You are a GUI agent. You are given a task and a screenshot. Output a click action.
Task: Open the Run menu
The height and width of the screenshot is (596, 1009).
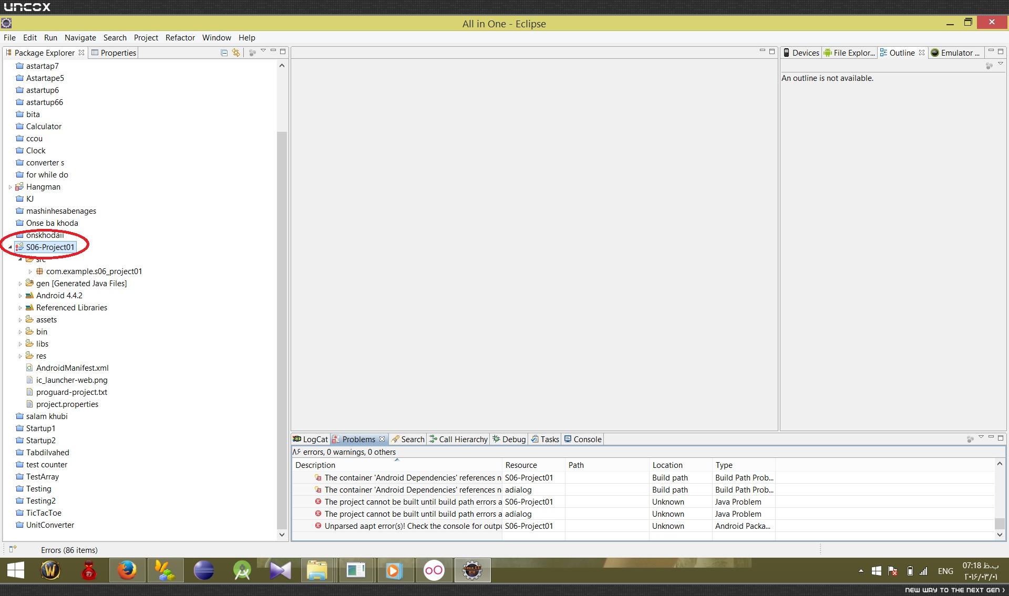(x=50, y=38)
